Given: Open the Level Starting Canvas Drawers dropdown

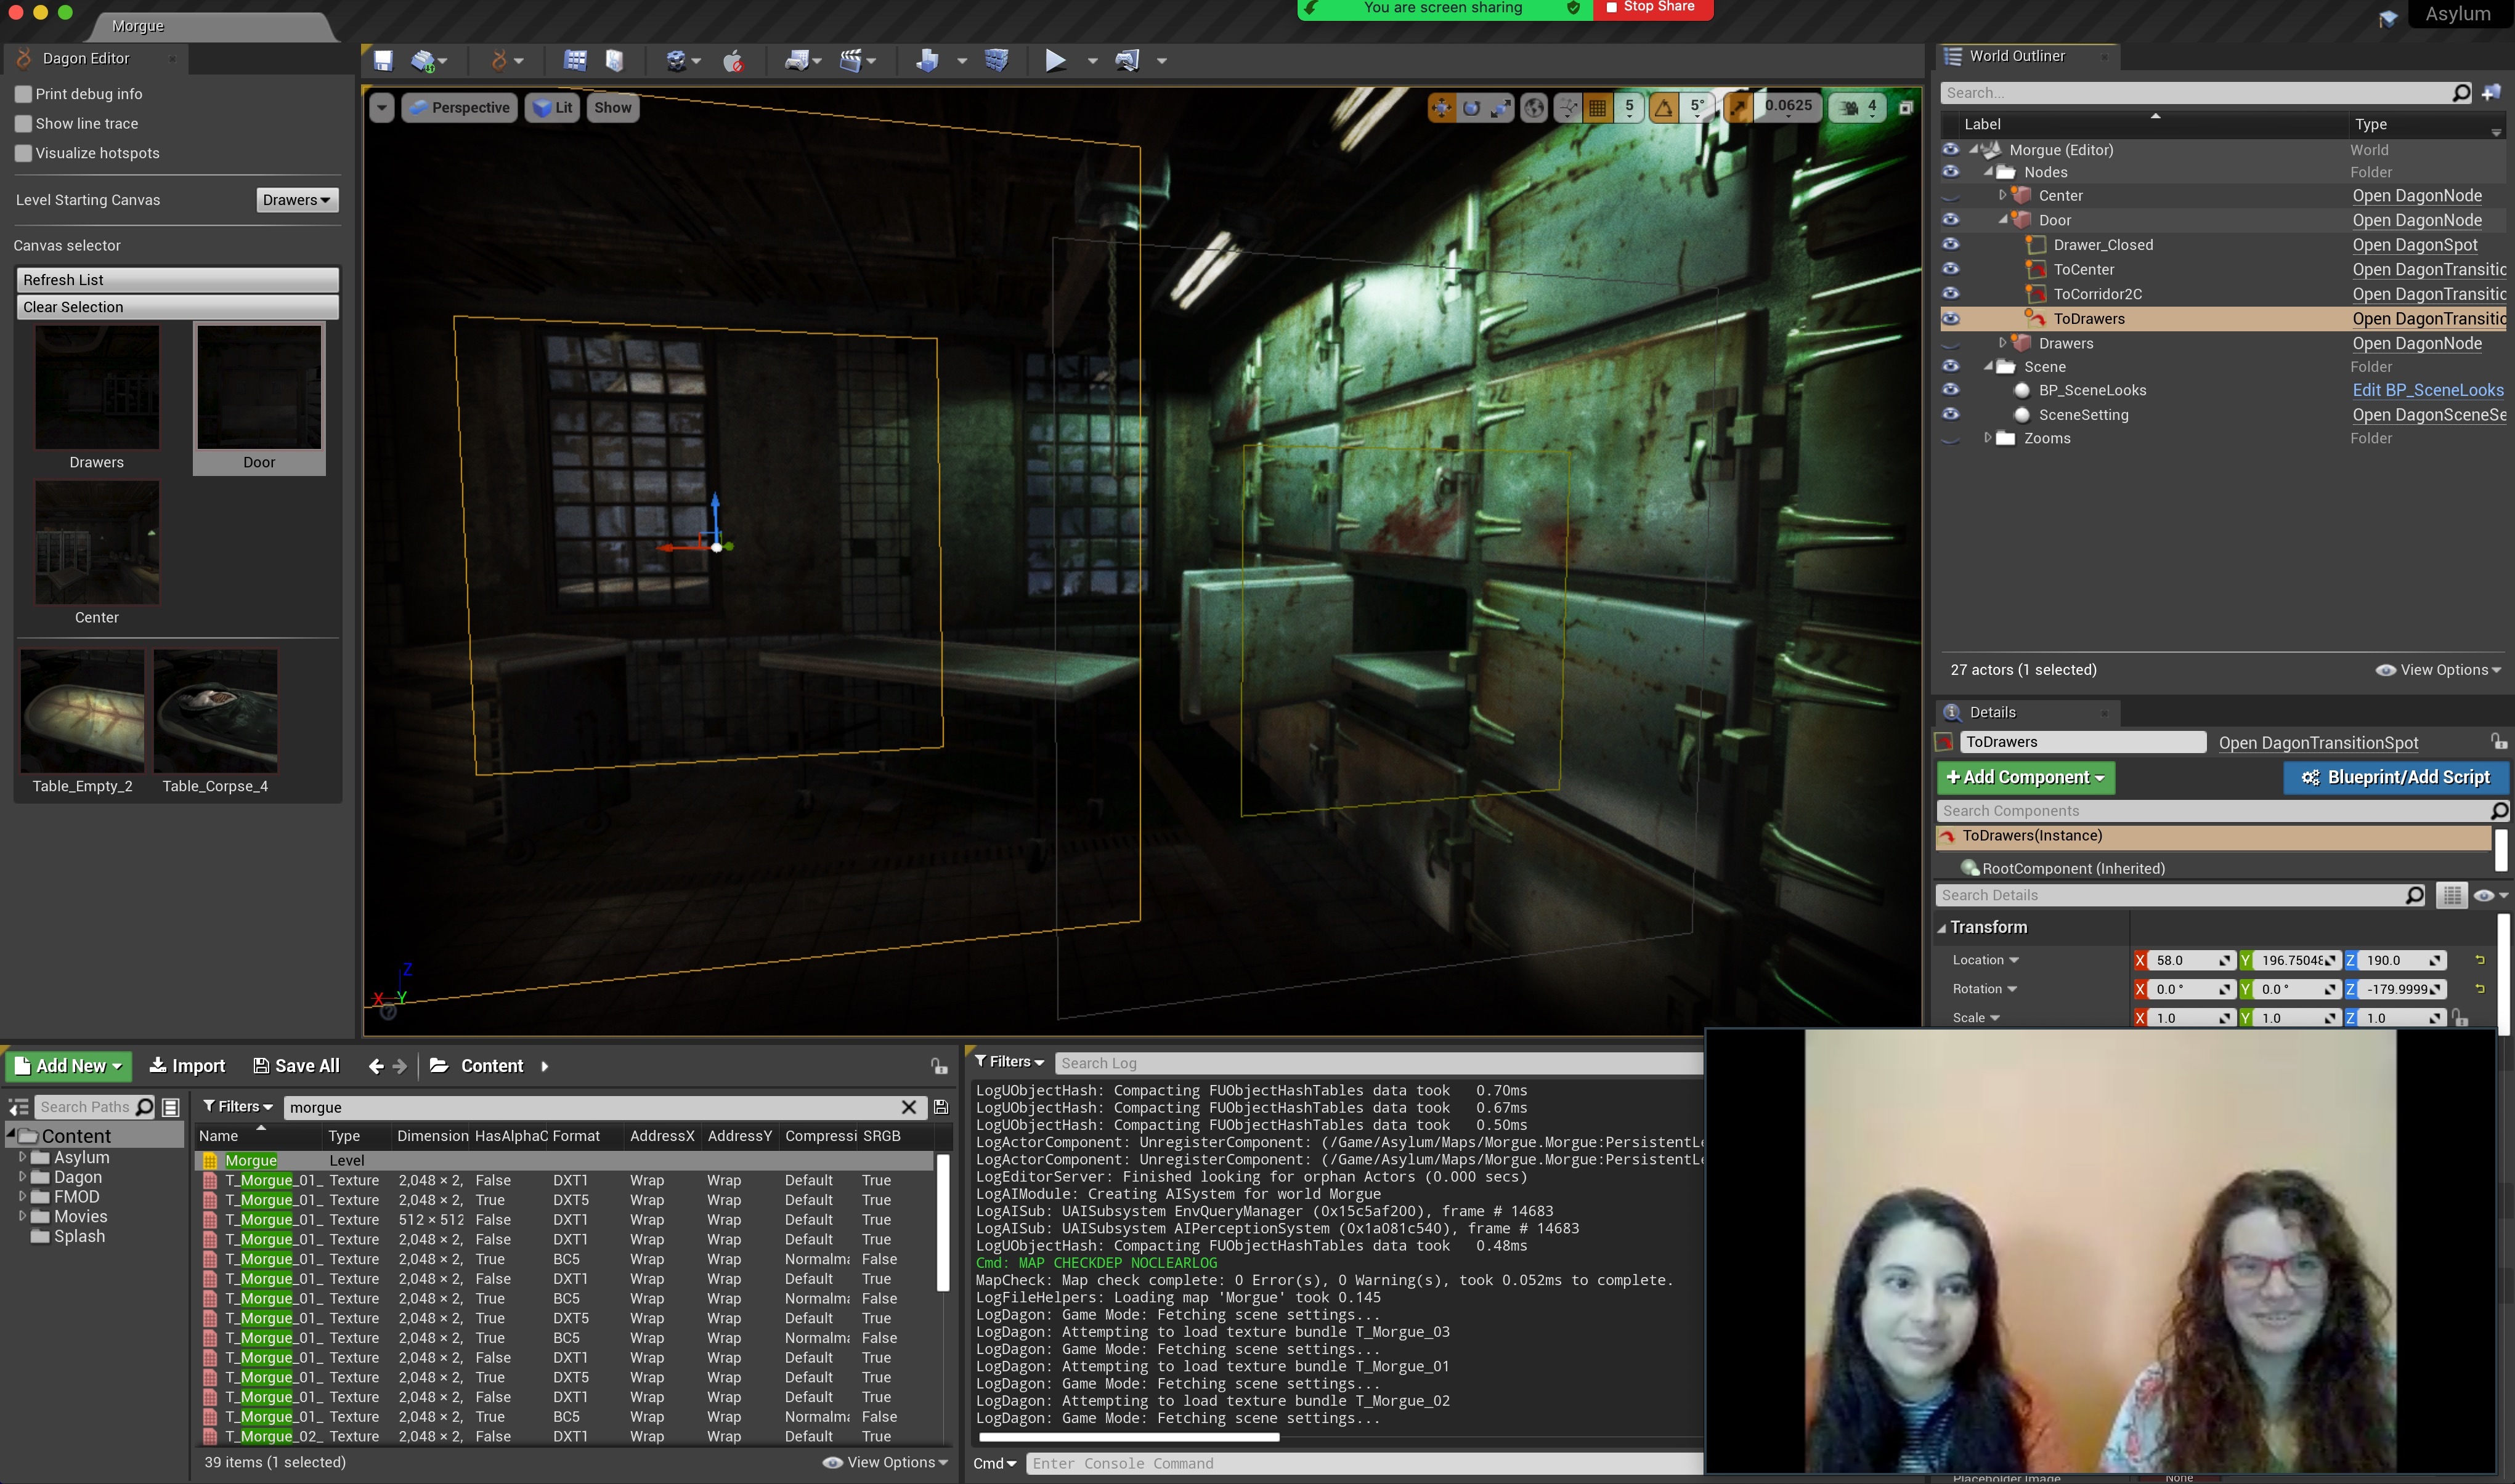Looking at the screenshot, I should coord(297,200).
